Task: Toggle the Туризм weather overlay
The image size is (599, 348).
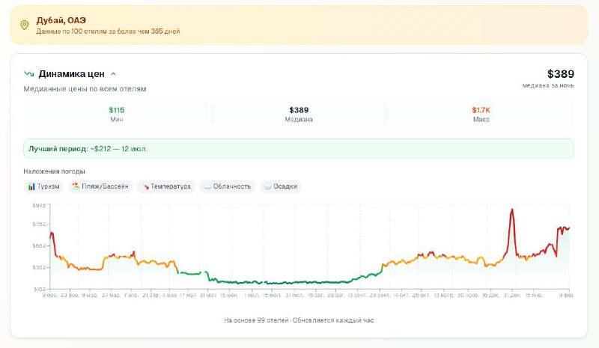Action: (43, 186)
